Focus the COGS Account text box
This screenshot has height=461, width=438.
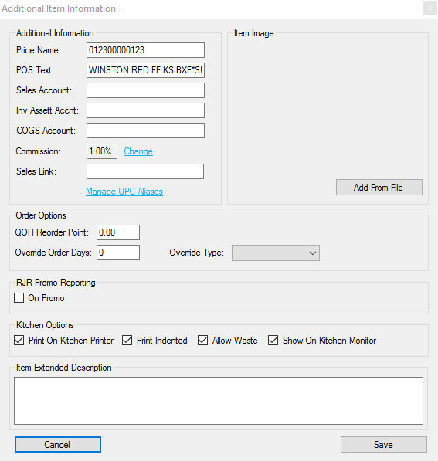coord(145,131)
